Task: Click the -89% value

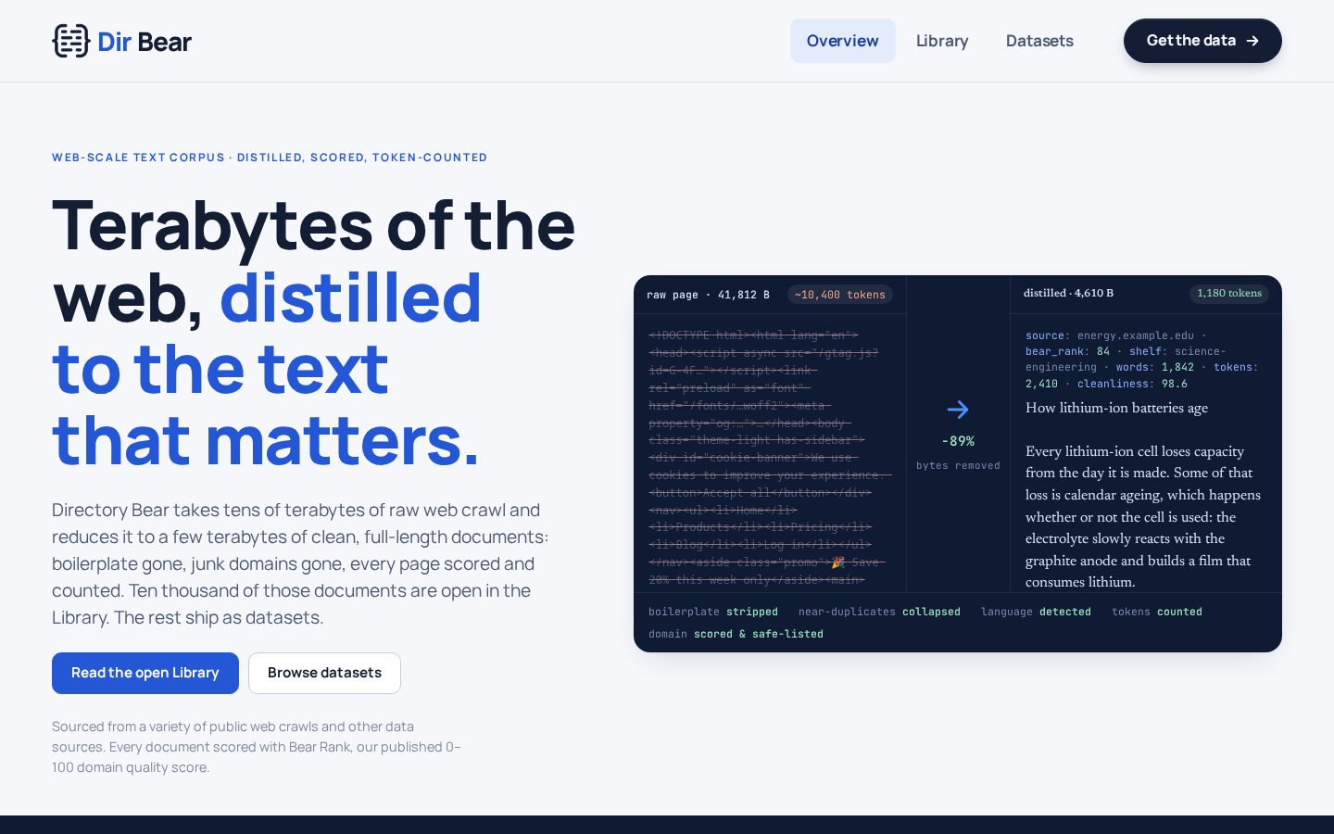Action: pyautogui.click(x=958, y=441)
